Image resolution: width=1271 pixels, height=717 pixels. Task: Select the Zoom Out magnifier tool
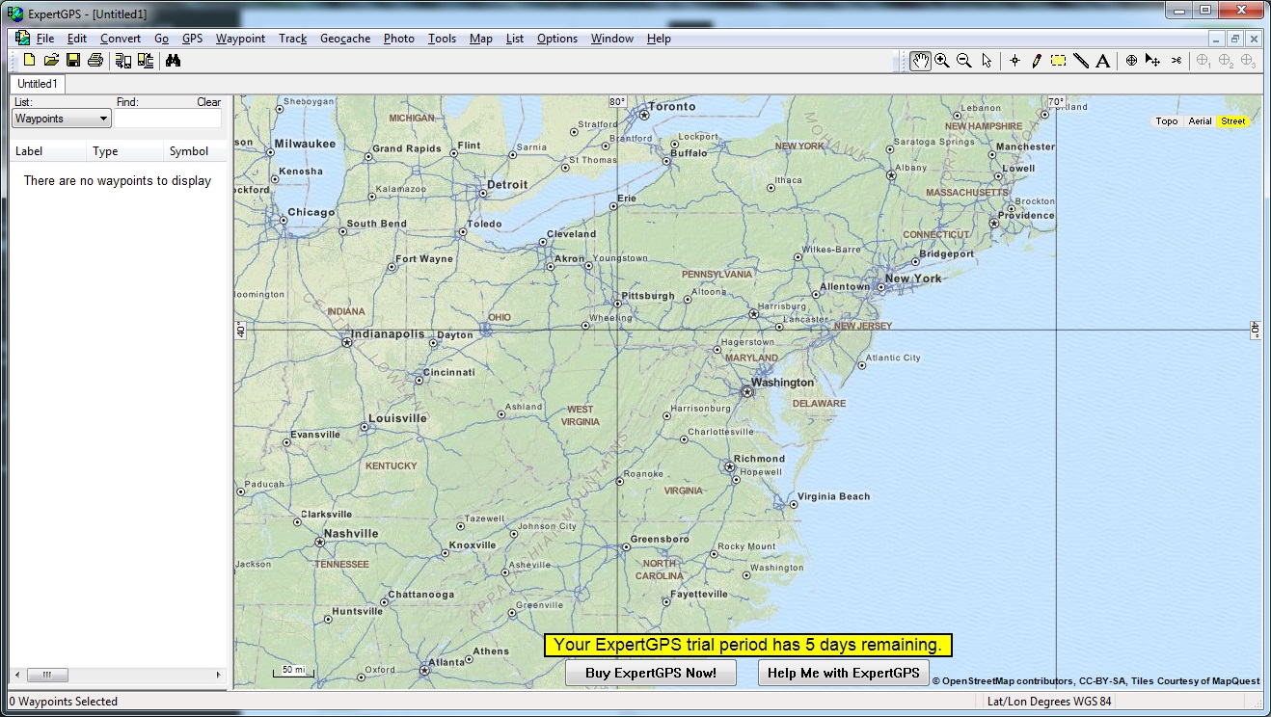(964, 60)
